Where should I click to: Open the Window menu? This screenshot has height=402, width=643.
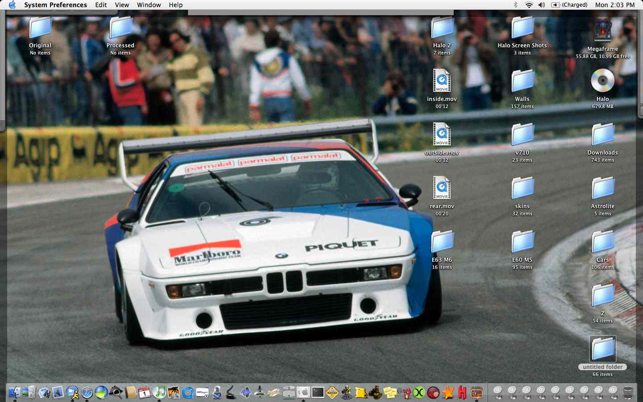click(x=149, y=5)
